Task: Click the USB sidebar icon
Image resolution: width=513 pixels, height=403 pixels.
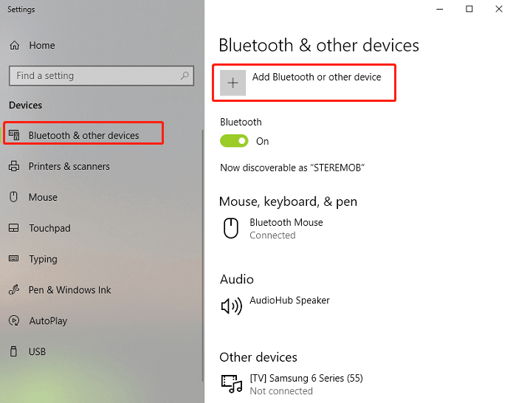Action: point(13,351)
